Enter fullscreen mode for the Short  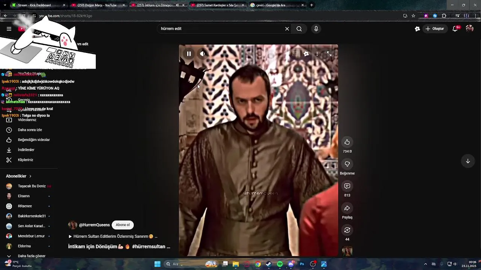tap(329, 54)
